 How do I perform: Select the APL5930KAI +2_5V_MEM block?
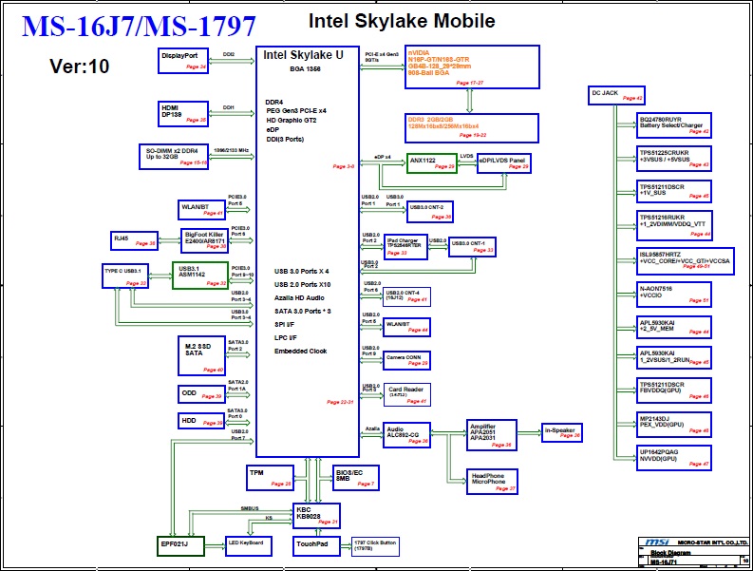[674, 328]
